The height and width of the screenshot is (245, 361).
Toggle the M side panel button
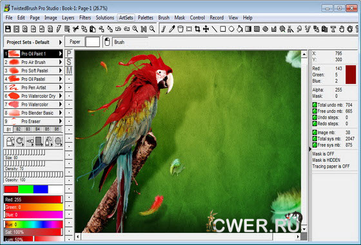[x=69, y=70]
